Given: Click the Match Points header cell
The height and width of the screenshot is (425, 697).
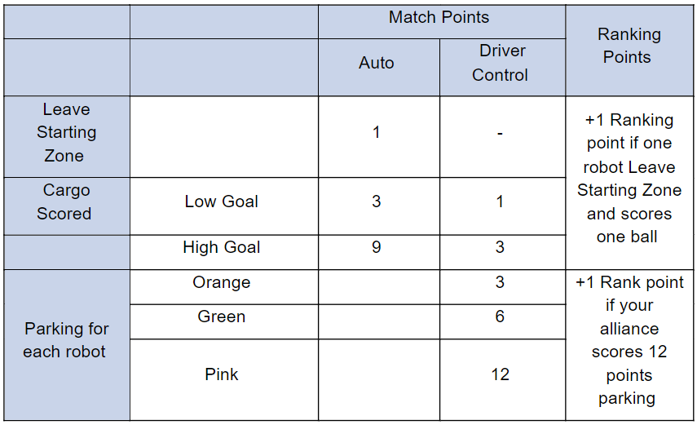Looking at the screenshot, I should tap(439, 18).
